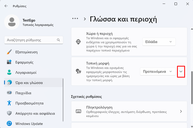Screen dimensions: 193x128
Task: Click the back arrow icon
Action: tap(6, 6)
